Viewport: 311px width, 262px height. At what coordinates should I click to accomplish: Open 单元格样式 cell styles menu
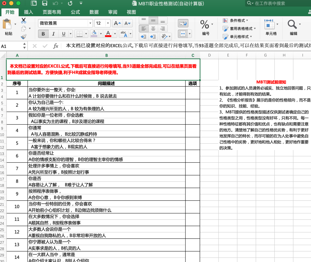click(x=237, y=37)
